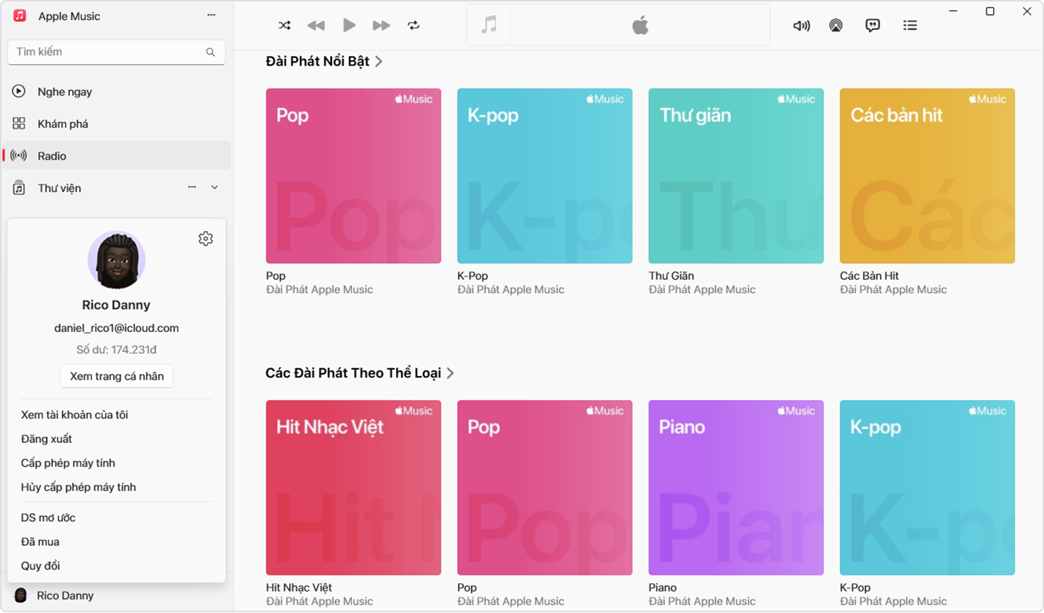Click Khám phá grid icon
Screen dimensions: 1044x613
19,123
